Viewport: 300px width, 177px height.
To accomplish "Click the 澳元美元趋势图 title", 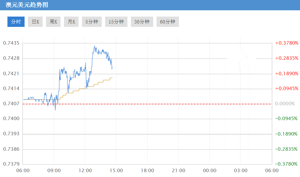I will [x=27, y=5].
